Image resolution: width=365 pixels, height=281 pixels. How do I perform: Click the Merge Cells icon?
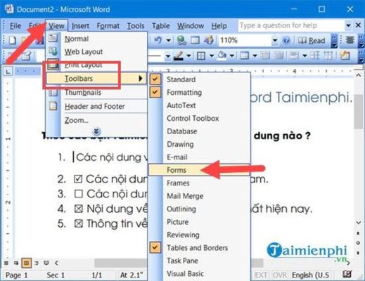[265, 55]
